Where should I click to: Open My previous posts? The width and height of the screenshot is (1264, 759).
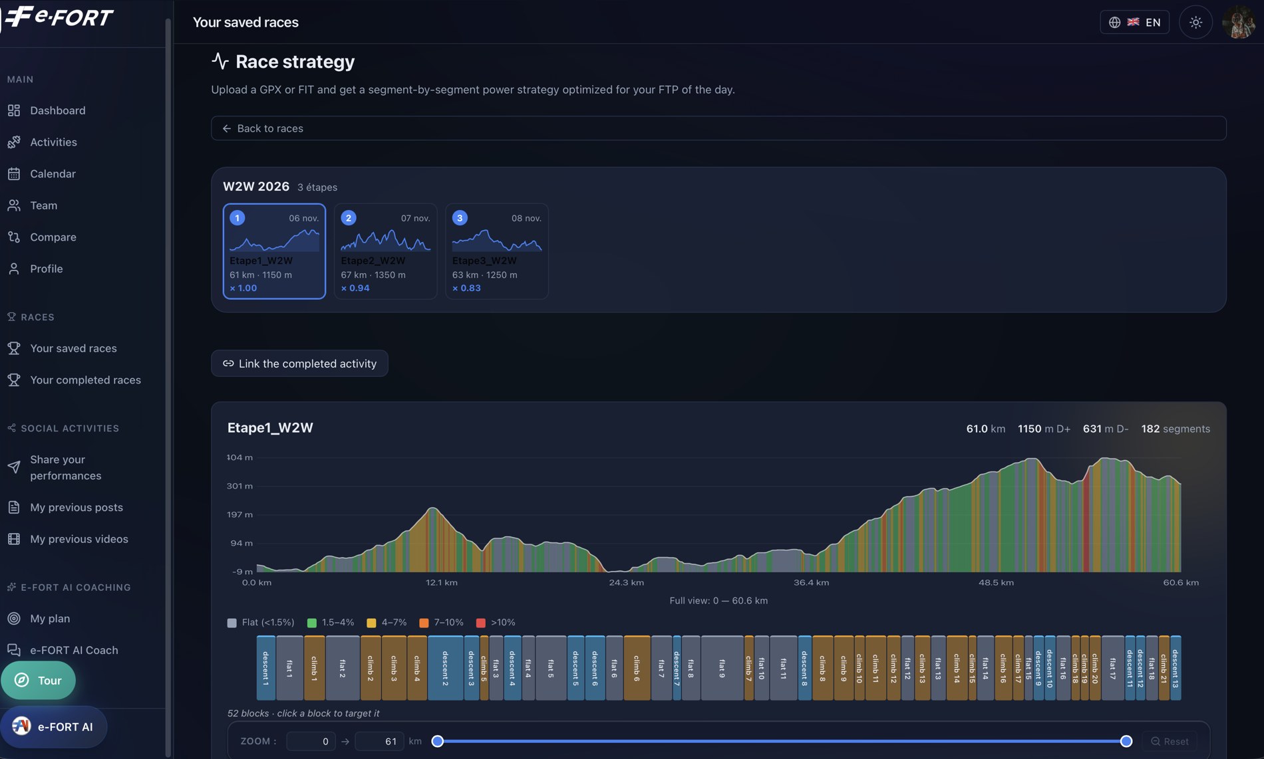77,508
